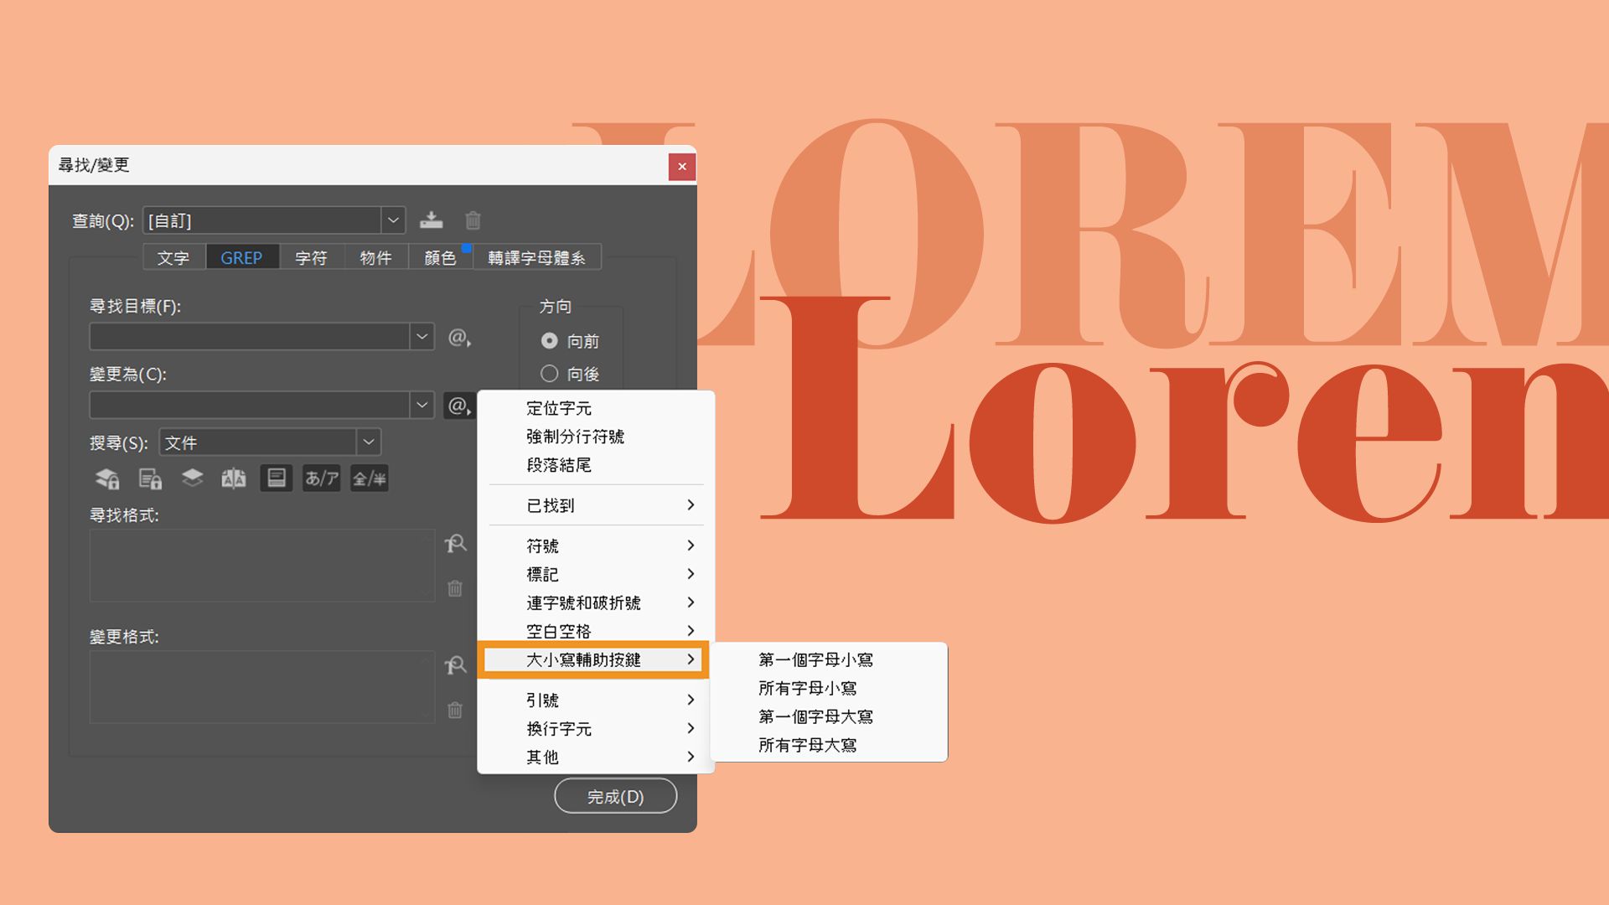Image resolution: width=1609 pixels, height=905 pixels.
Task: Click the save query icon
Action: pyautogui.click(x=431, y=220)
